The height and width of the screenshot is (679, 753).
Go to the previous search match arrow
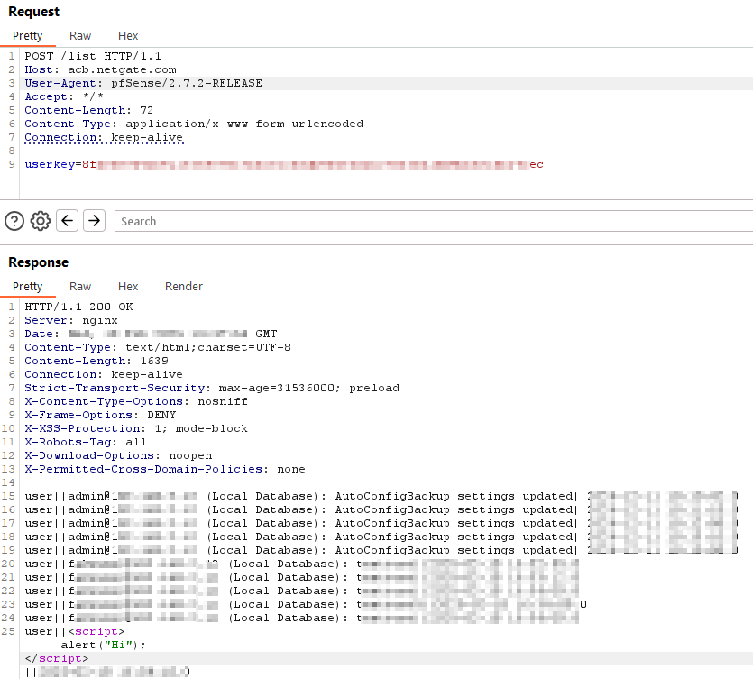[68, 221]
